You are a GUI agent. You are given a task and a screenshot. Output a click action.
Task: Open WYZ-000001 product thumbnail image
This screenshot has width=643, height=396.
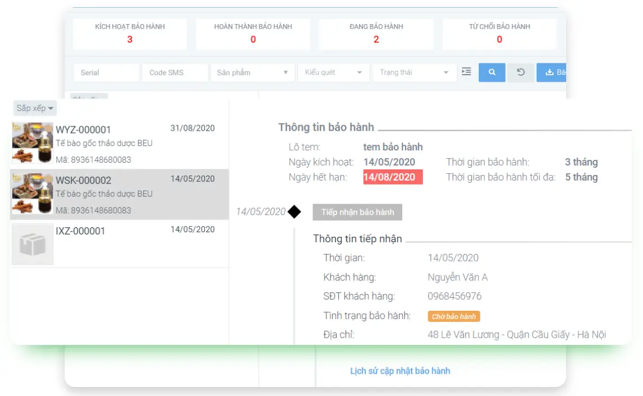(x=33, y=143)
